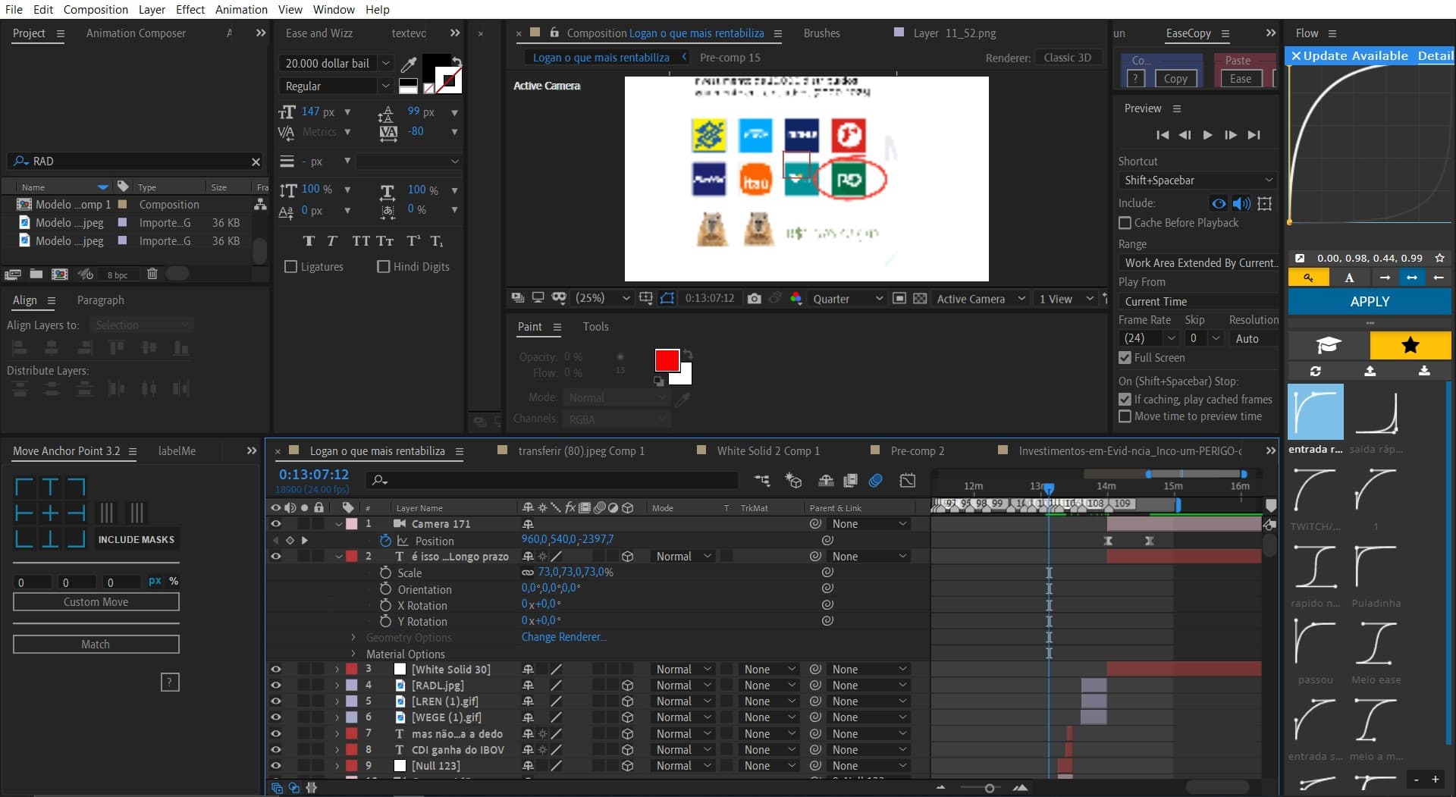The width and height of the screenshot is (1456, 797).
Task: Open the Quarter resolution dropdown
Action: (x=848, y=299)
